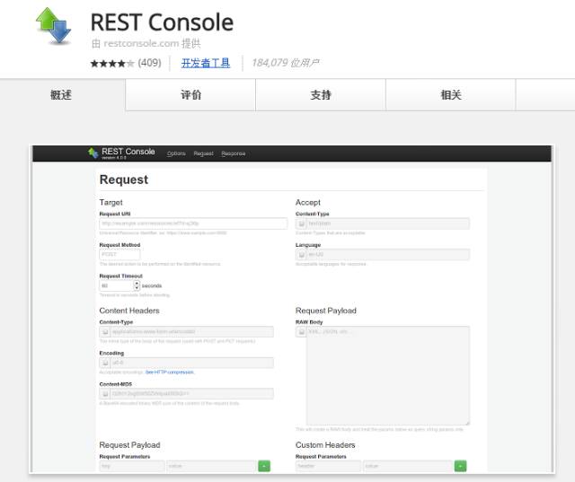Click the REST Console title heading

point(162,22)
